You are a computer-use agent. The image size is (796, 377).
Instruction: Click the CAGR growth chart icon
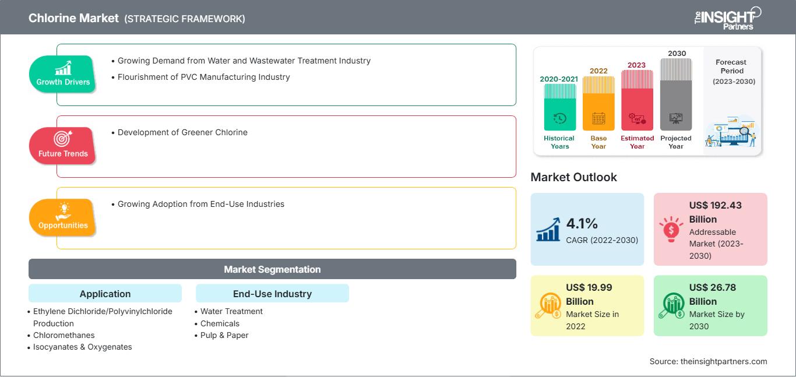[548, 229]
